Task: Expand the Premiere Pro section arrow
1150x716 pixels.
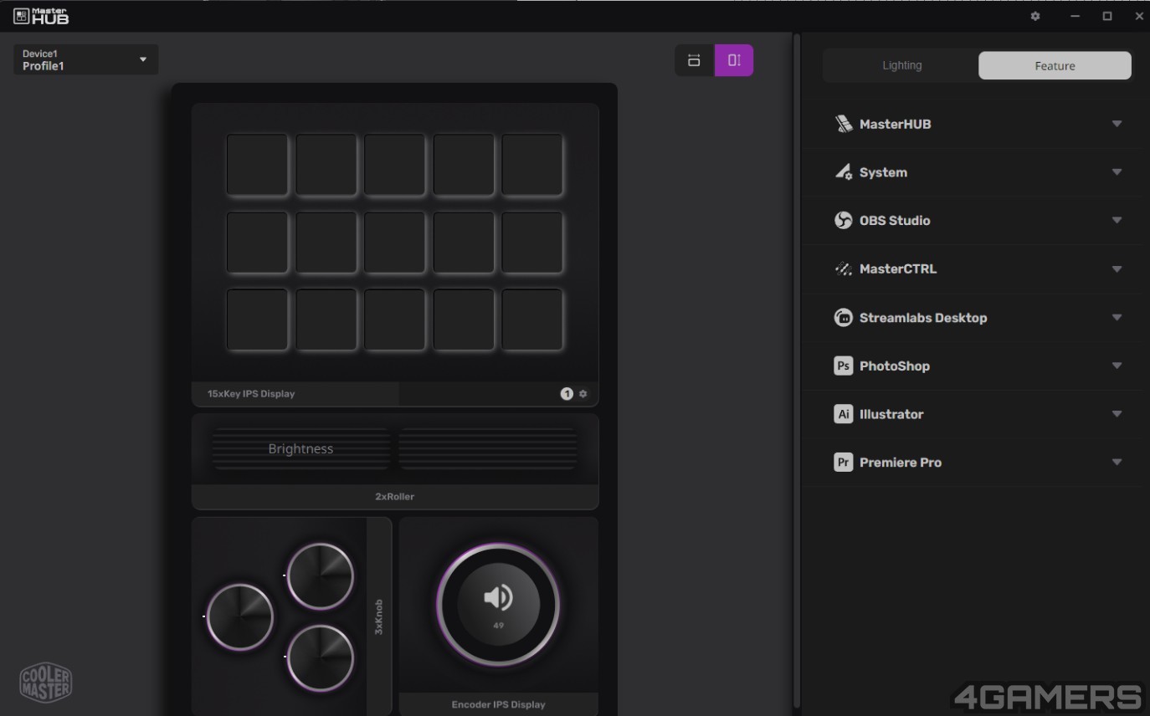Action: coord(1117,462)
